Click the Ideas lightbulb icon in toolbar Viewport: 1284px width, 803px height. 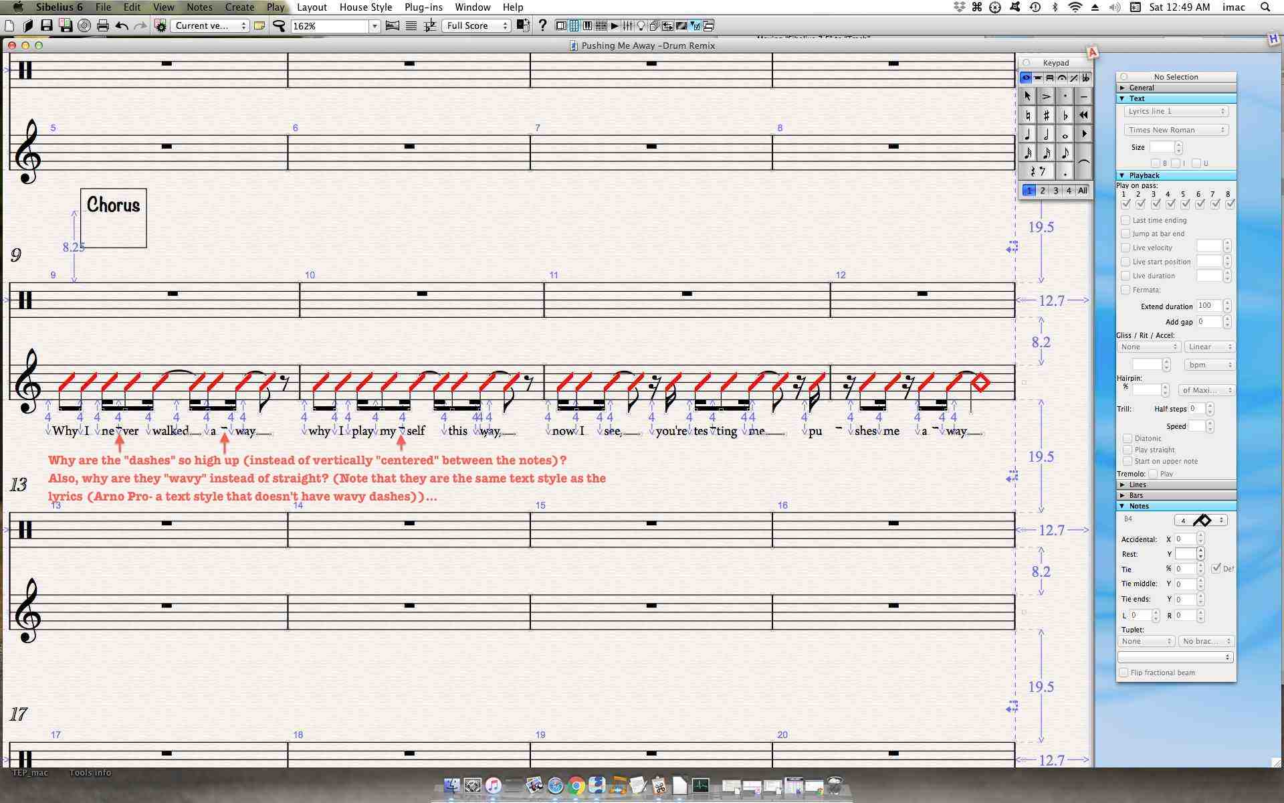tap(641, 25)
